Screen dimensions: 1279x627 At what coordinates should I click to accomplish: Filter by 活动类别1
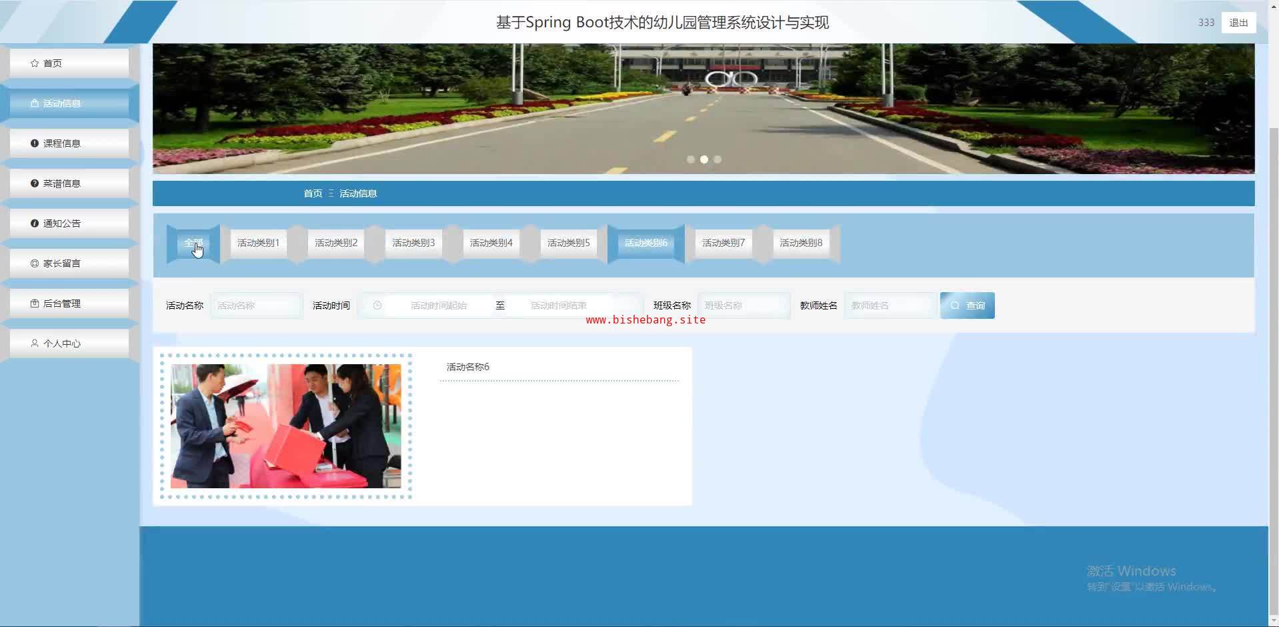[x=258, y=243]
